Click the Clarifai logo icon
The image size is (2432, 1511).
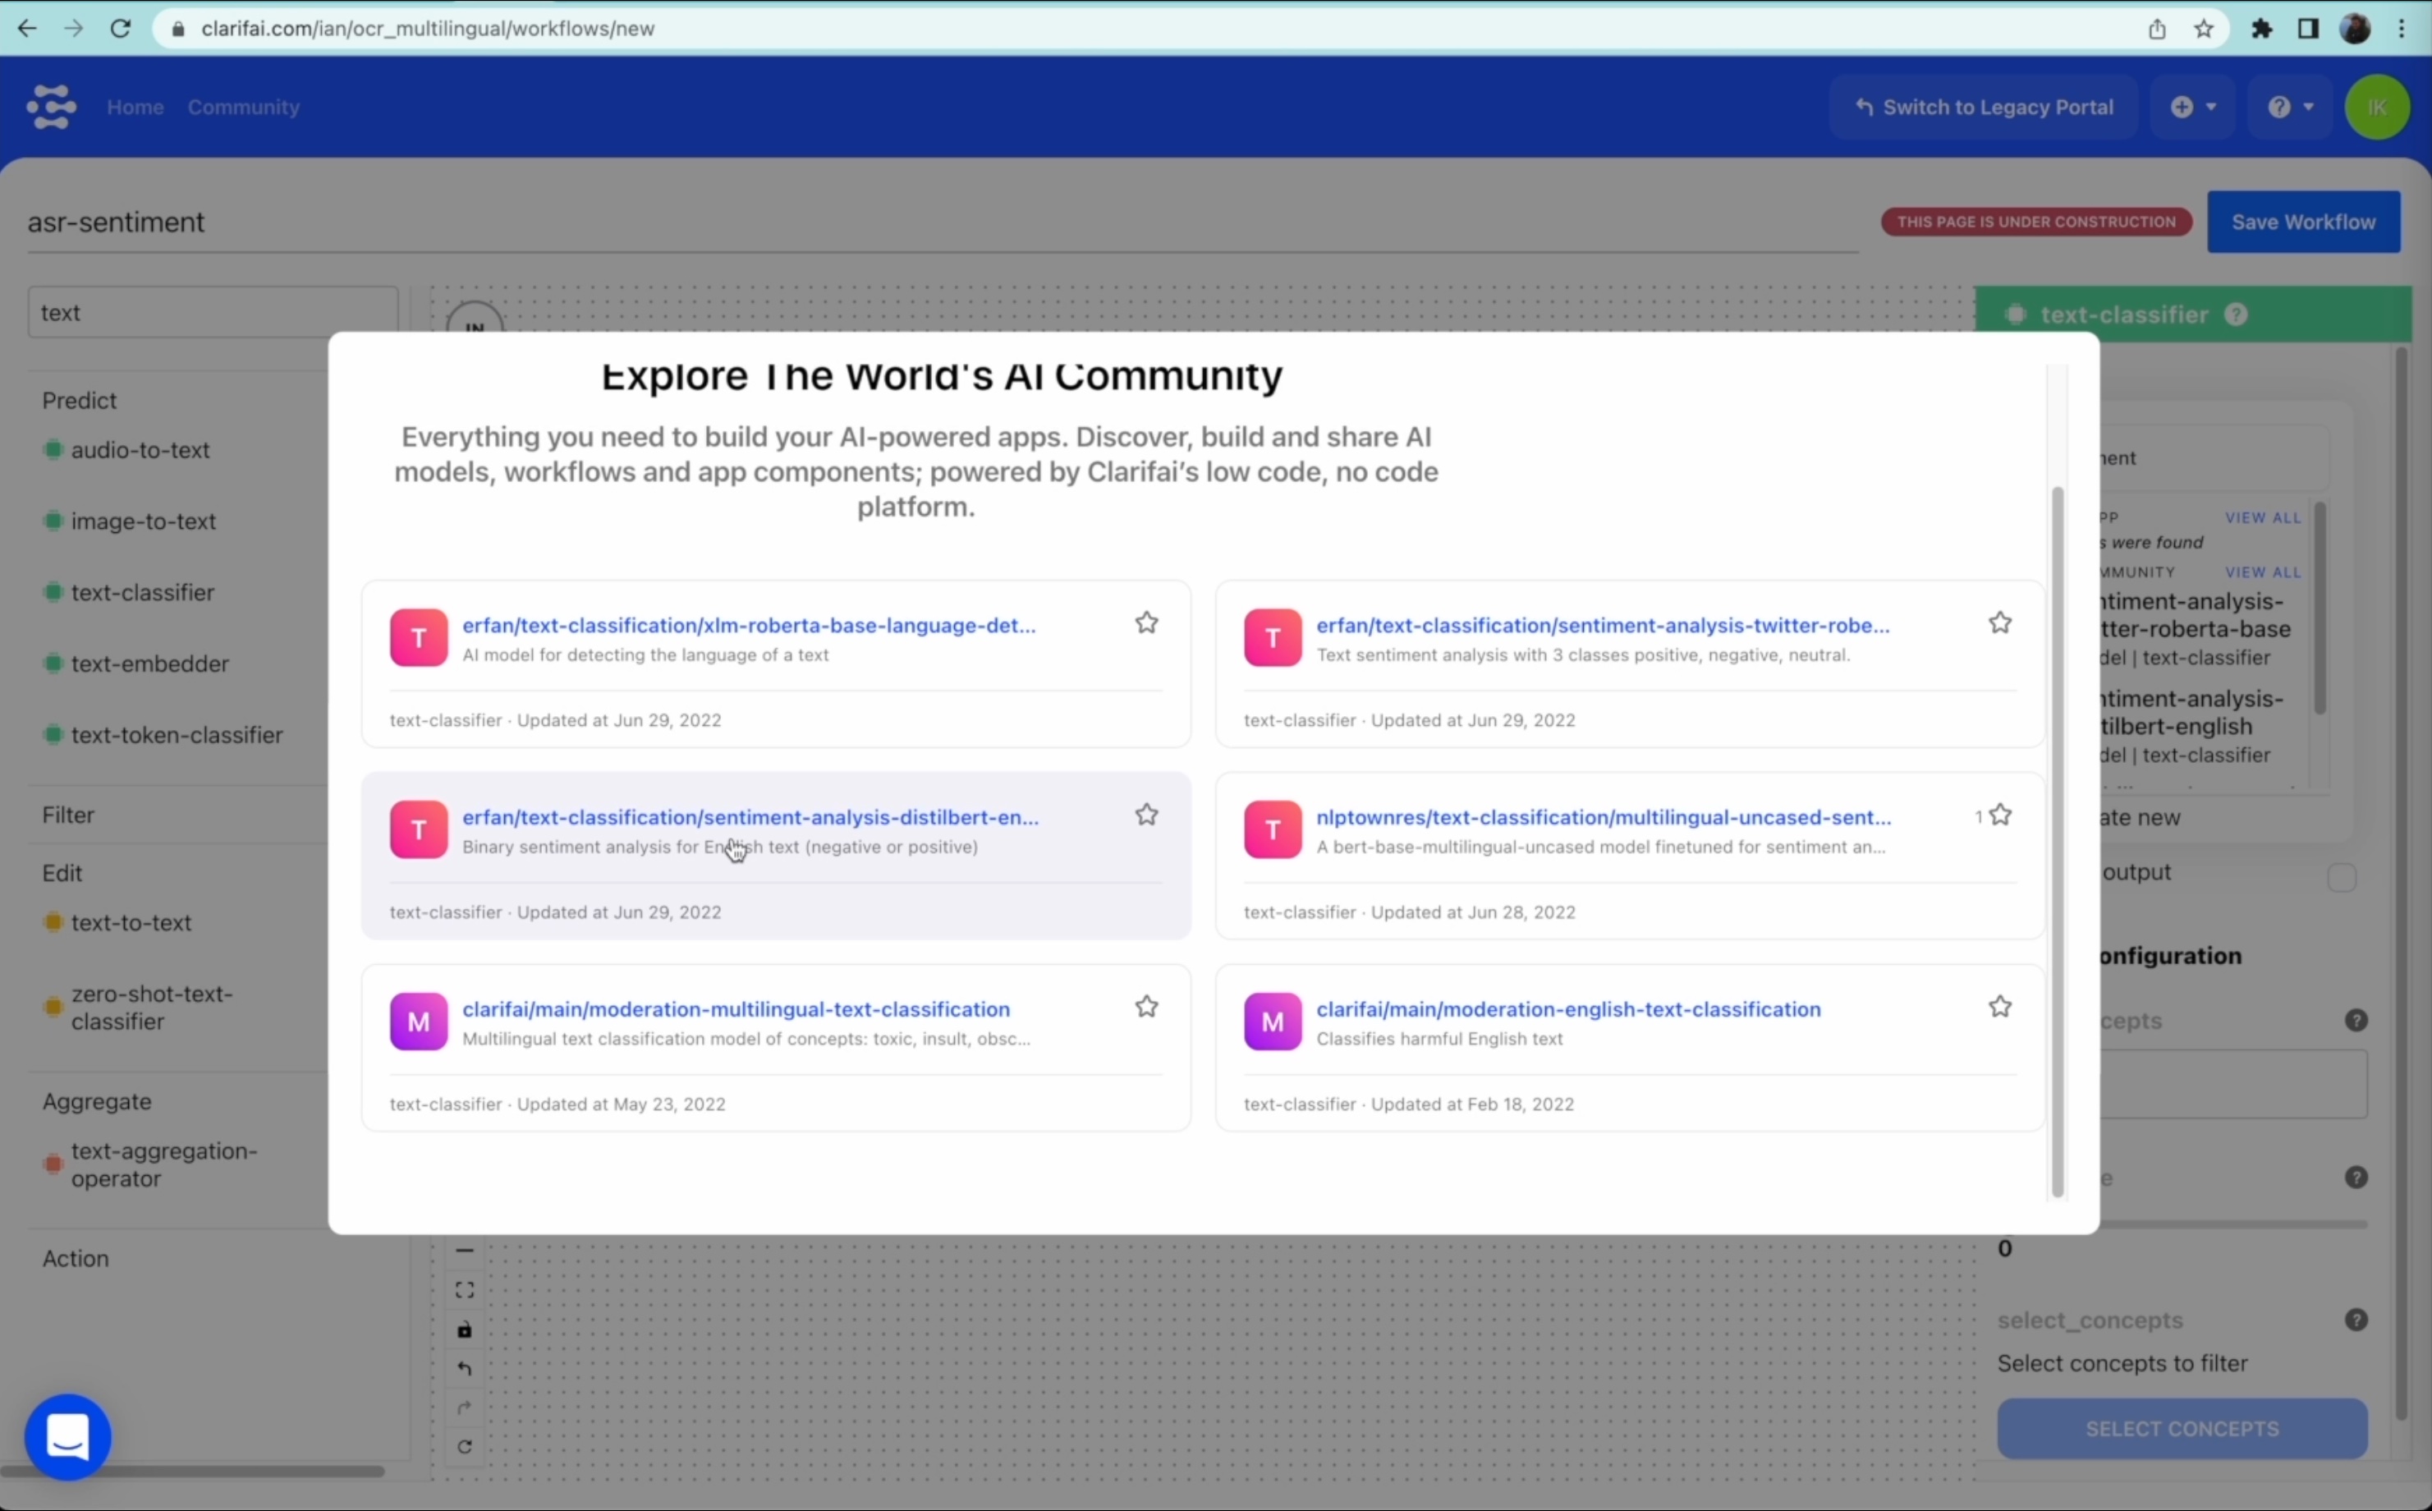tap(51, 106)
